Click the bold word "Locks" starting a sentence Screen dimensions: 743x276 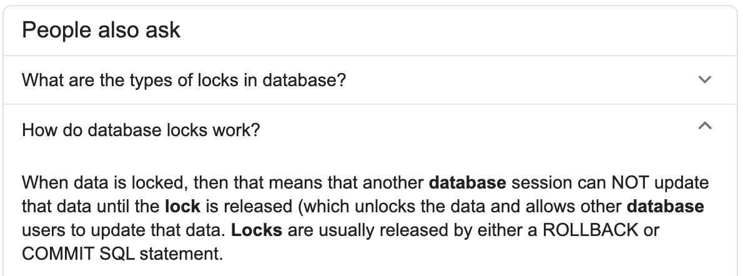[x=257, y=229]
